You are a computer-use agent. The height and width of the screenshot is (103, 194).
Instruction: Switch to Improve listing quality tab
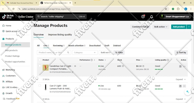tap(60, 35)
